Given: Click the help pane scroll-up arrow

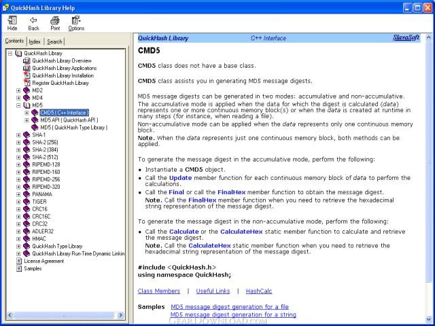Looking at the screenshot, I should coord(429,37).
